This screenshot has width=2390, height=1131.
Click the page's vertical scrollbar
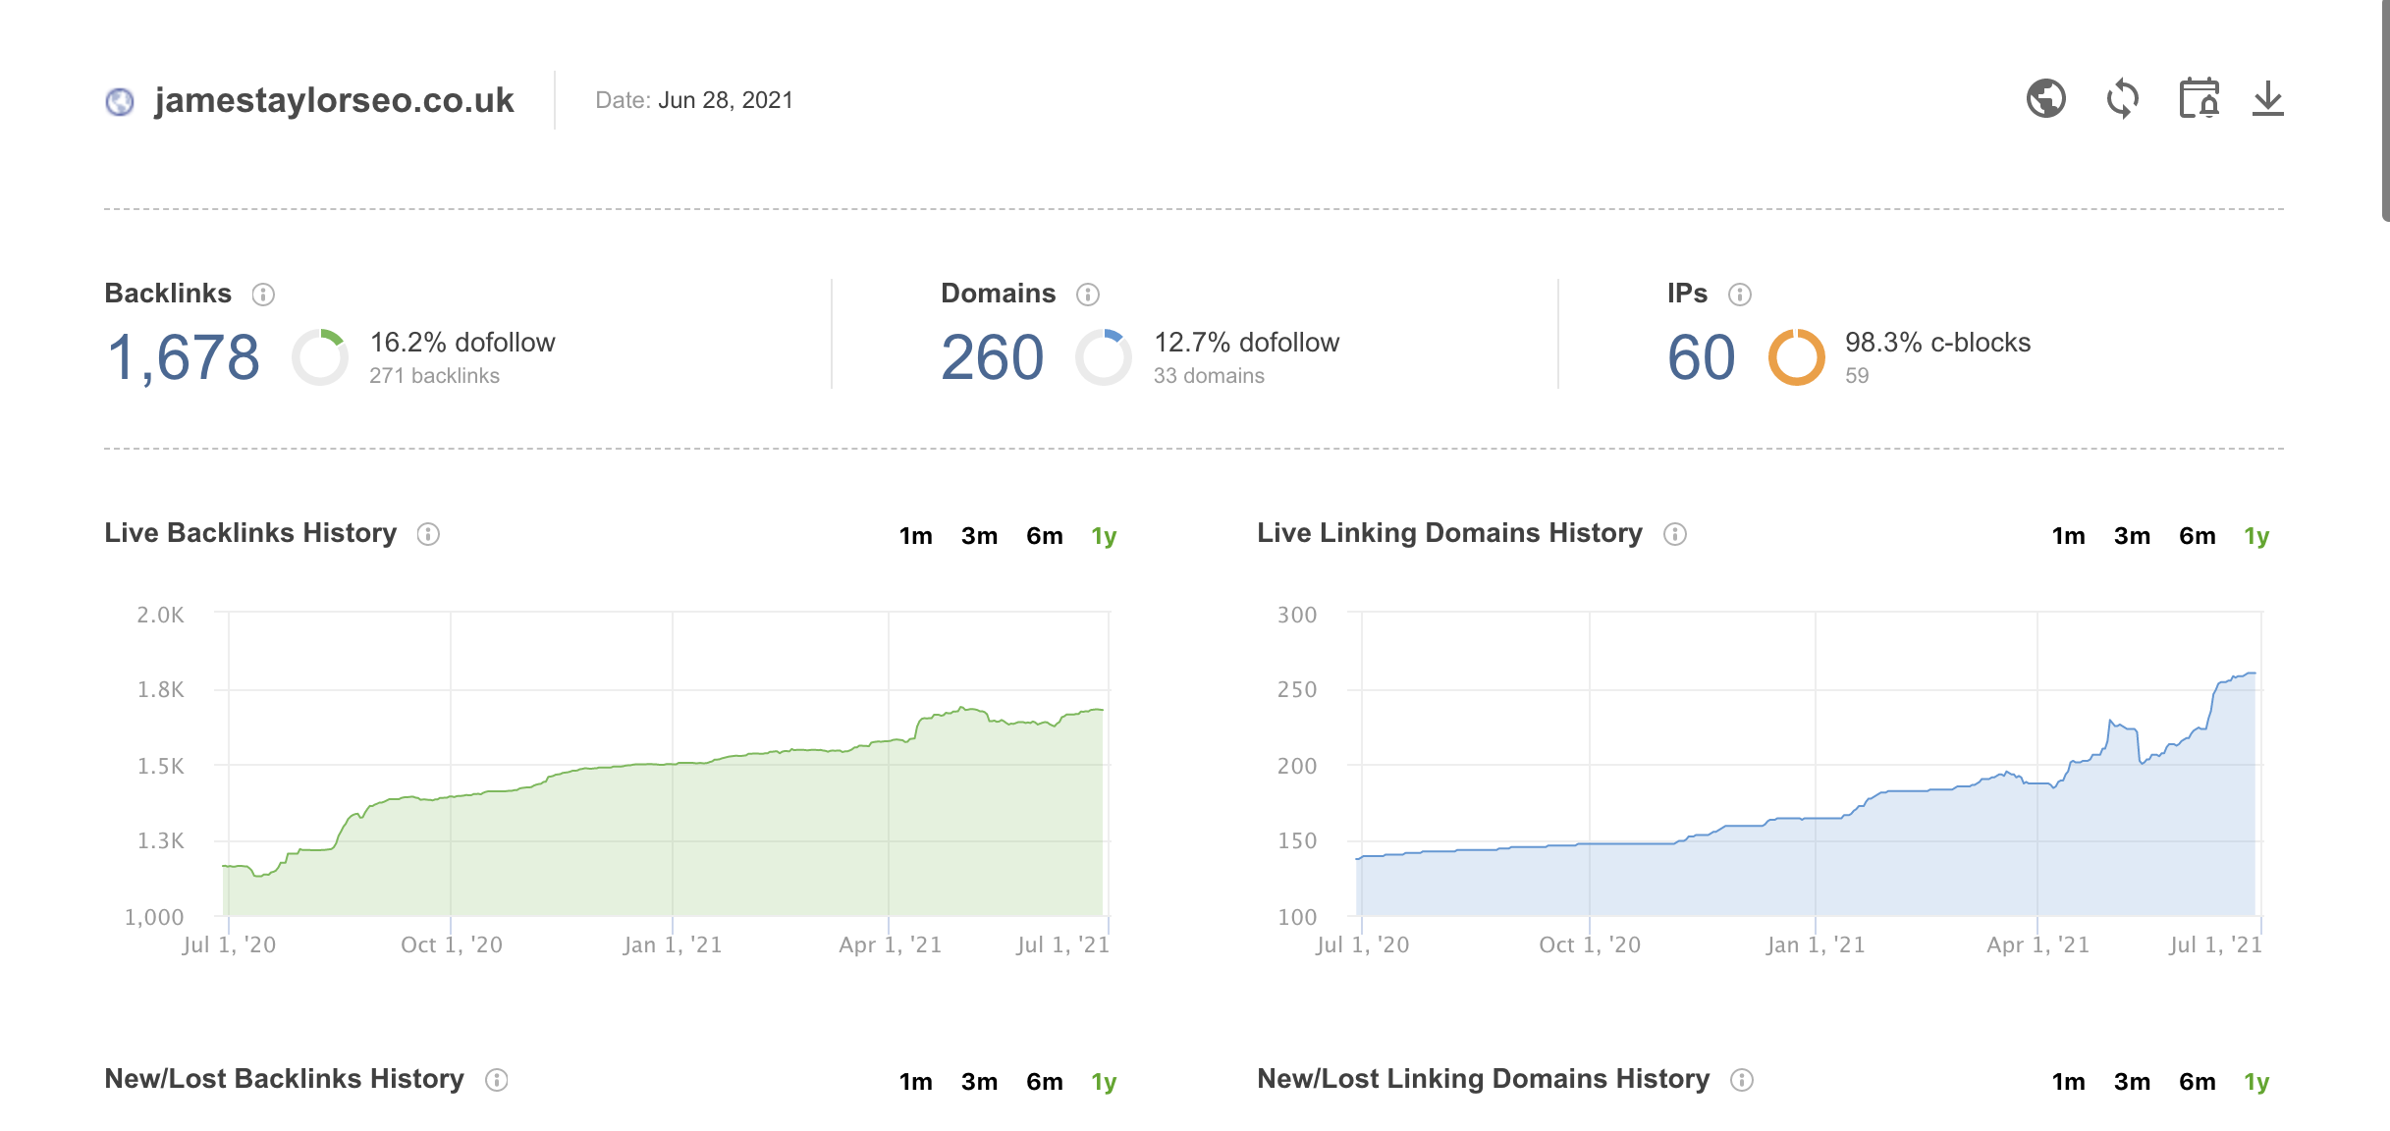tap(2385, 111)
